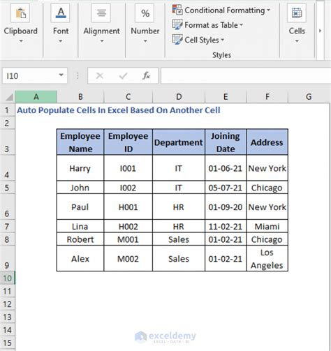The width and height of the screenshot is (331, 351).
Task: Select row 15 header
Action: pyautogui.click(x=7, y=343)
